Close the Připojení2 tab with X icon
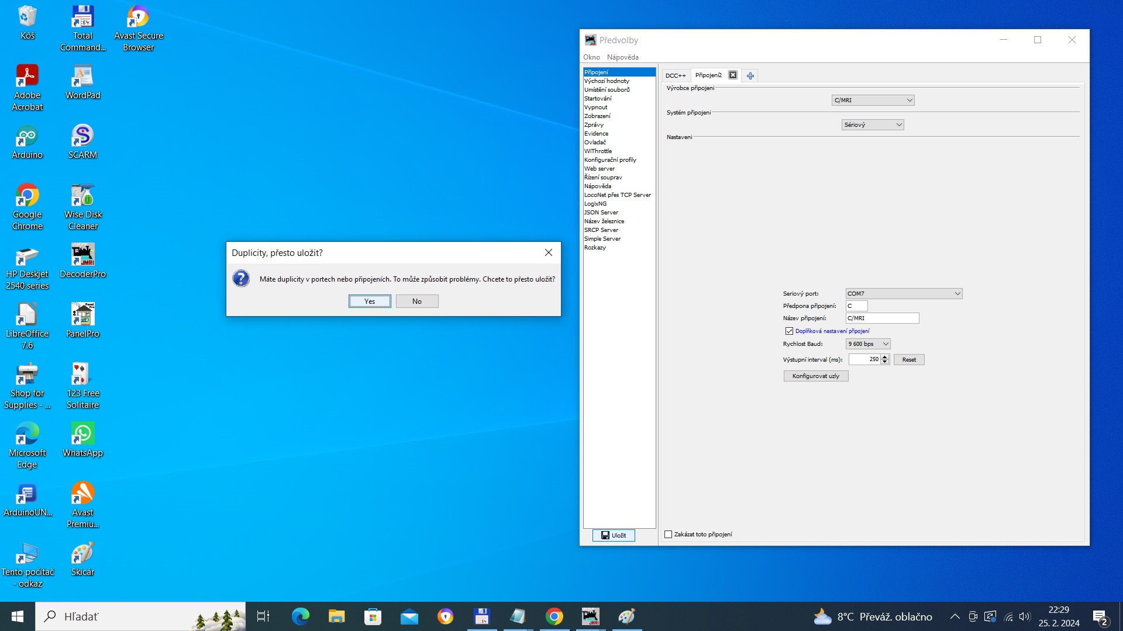The width and height of the screenshot is (1123, 631). (x=732, y=75)
